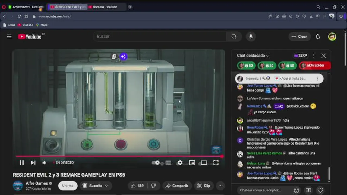Take a snapshot with camera icon
The image size is (347, 195).
[x=284, y=16]
